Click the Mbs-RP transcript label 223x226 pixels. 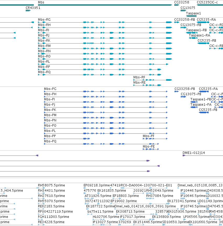(44, 67)
